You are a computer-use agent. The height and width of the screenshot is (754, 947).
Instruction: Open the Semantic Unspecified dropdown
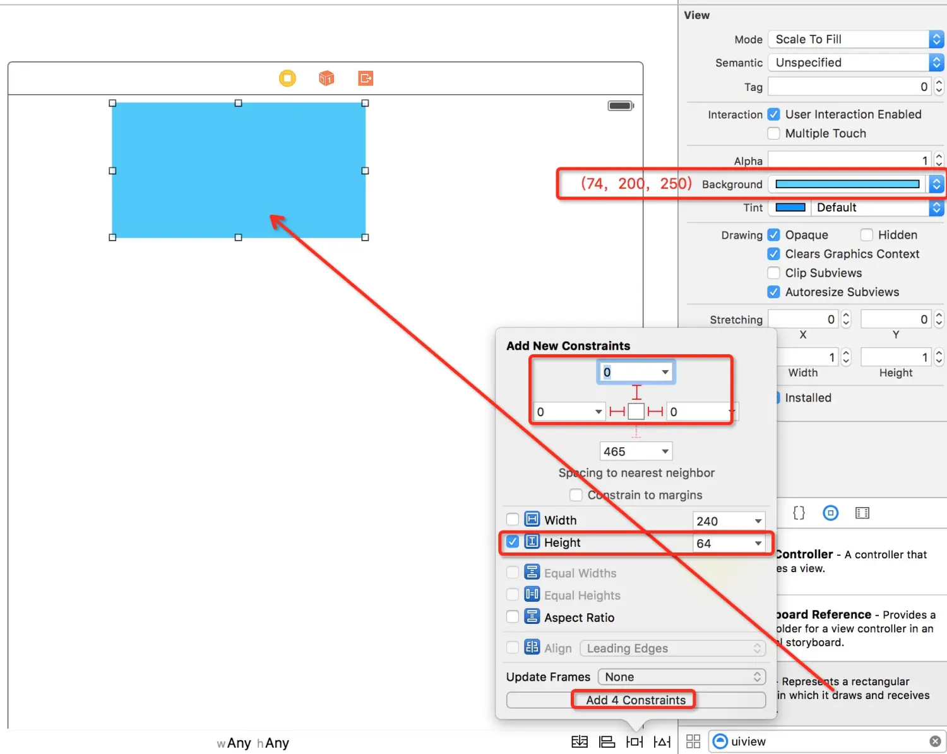click(856, 63)
